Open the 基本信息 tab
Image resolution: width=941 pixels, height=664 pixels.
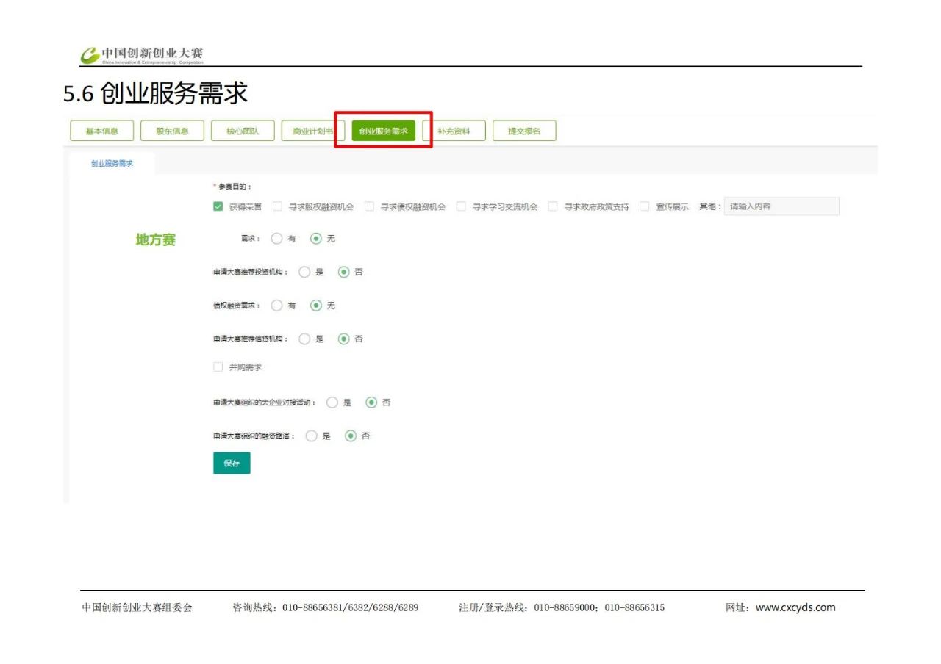tap(101, 131)
